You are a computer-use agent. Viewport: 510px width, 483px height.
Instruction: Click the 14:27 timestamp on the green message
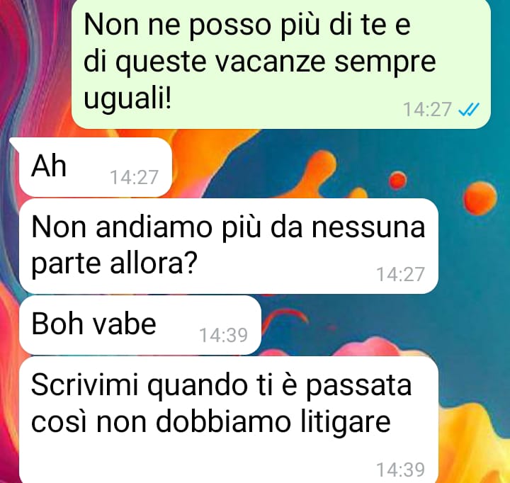click(x=427, y=109)
